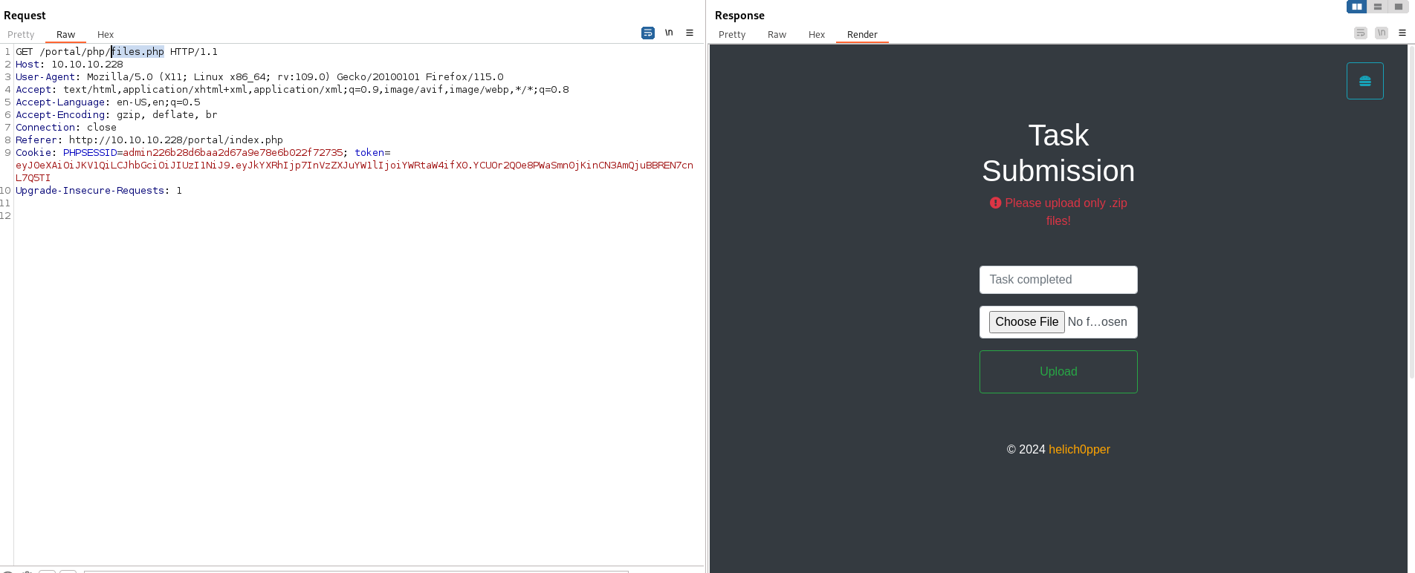Open Response panel hamburger options menu
This screenshot has width=1415, height=573.
click(x=1402, y=33)
